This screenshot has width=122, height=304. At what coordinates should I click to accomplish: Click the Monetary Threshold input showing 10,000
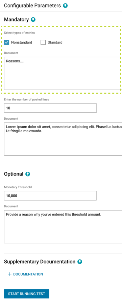click(x=50, y=196)
